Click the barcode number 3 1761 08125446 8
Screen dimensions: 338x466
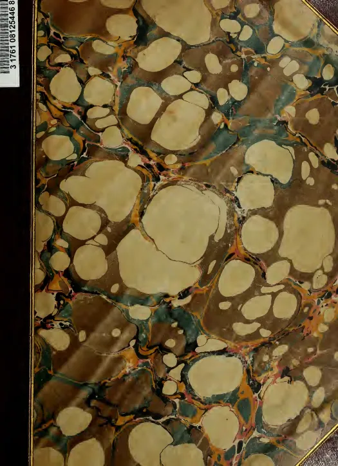click(x=13, y=35)
